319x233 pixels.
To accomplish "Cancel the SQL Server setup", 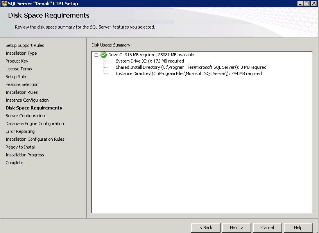I will [x=267, y=228].
